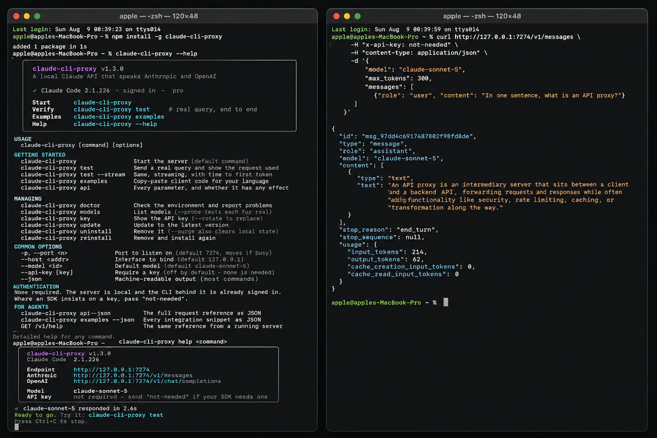Click the MANAGING heading
This screenshot has width=657, height=438.
point(28,199)
